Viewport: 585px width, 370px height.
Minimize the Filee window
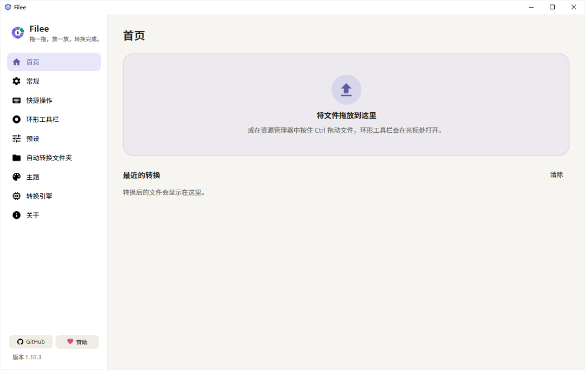tap(531, 7)
